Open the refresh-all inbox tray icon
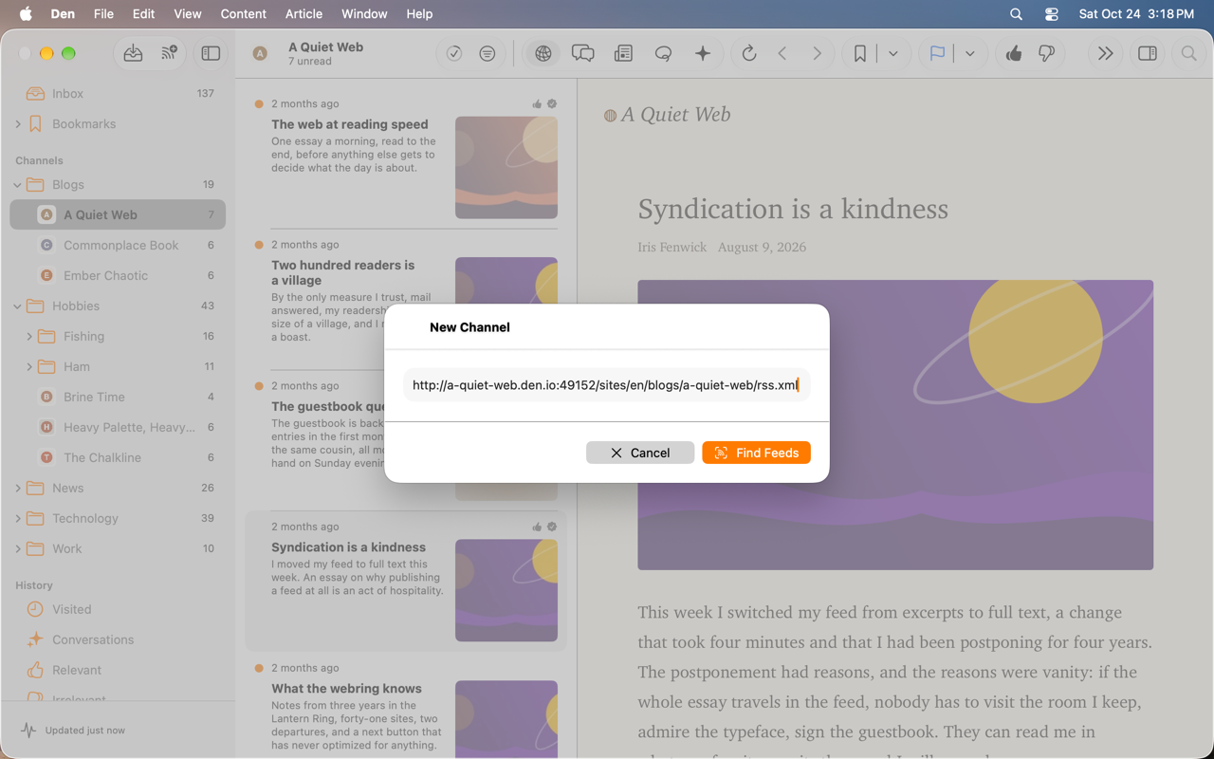The image size is (1214, 759). coord(134,54)
